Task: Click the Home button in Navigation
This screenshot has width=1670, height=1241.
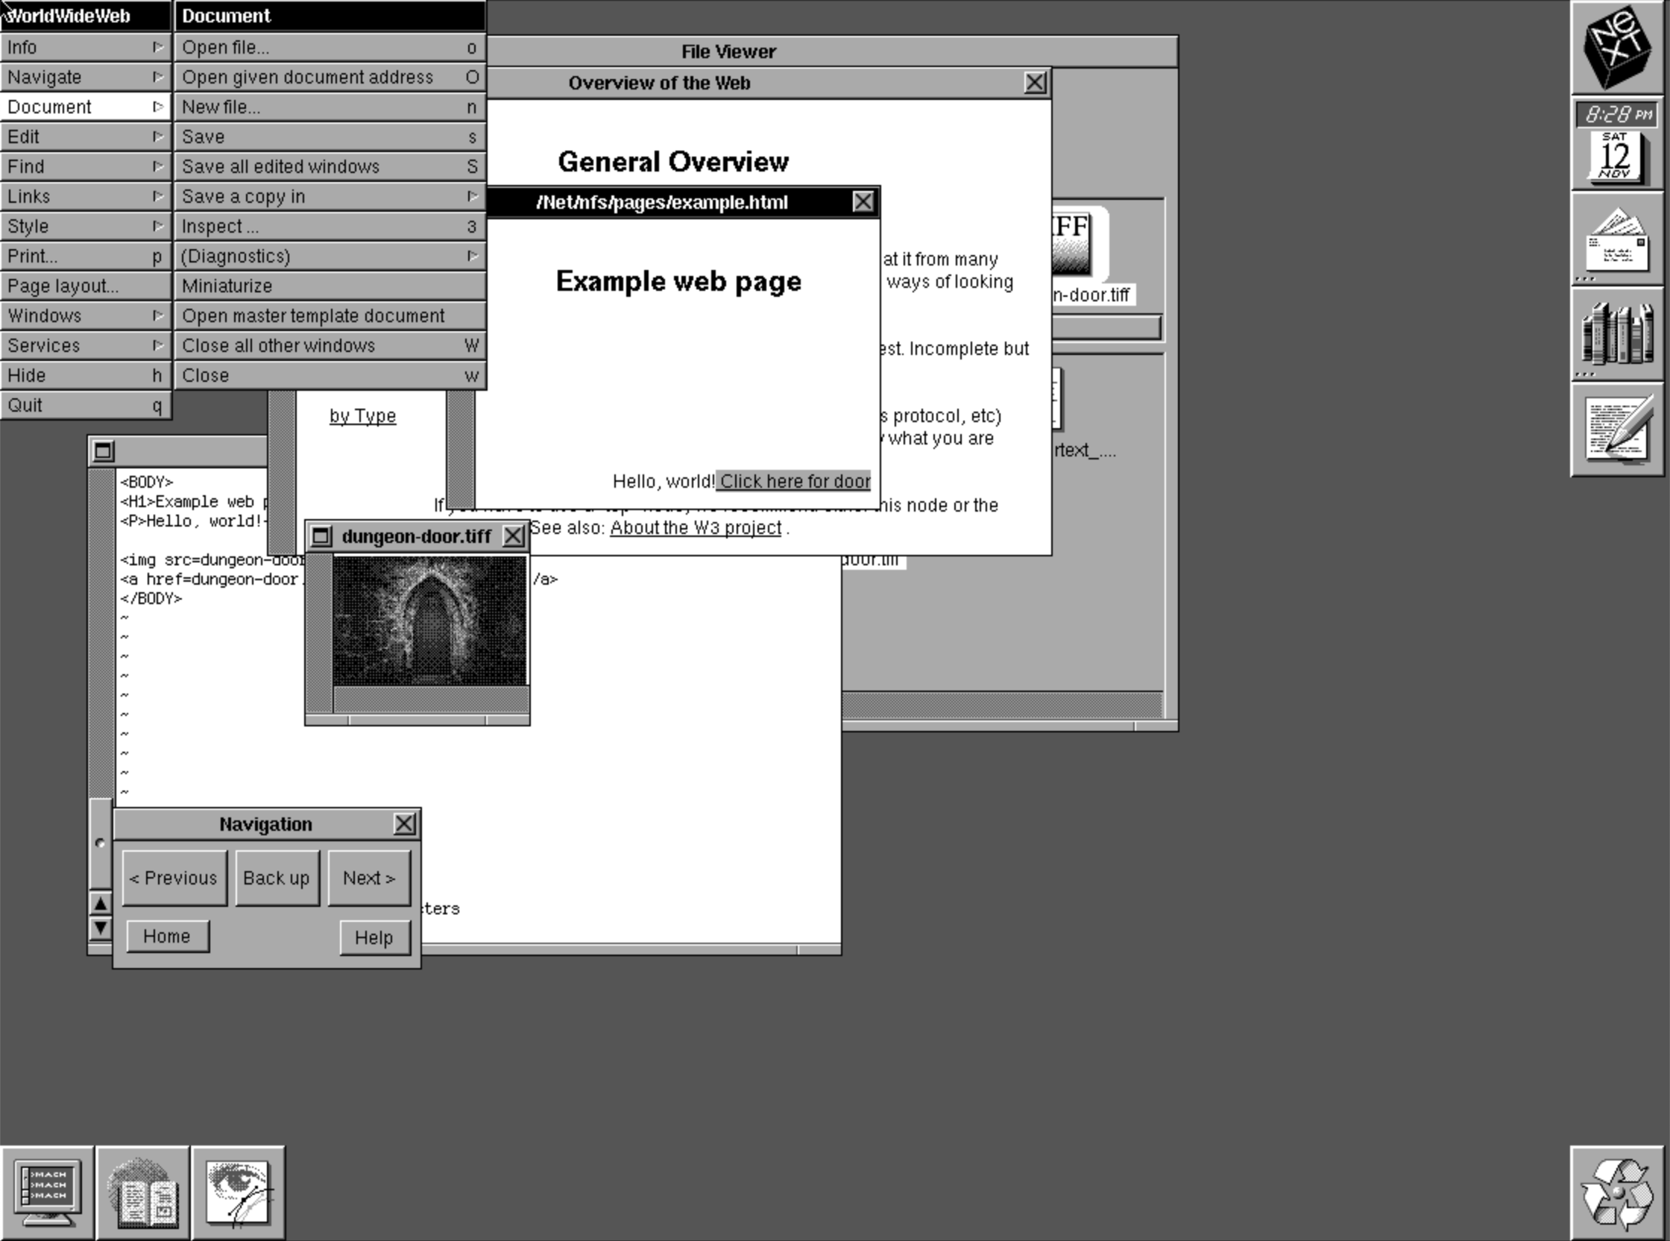Action: [x=167, y=937]
